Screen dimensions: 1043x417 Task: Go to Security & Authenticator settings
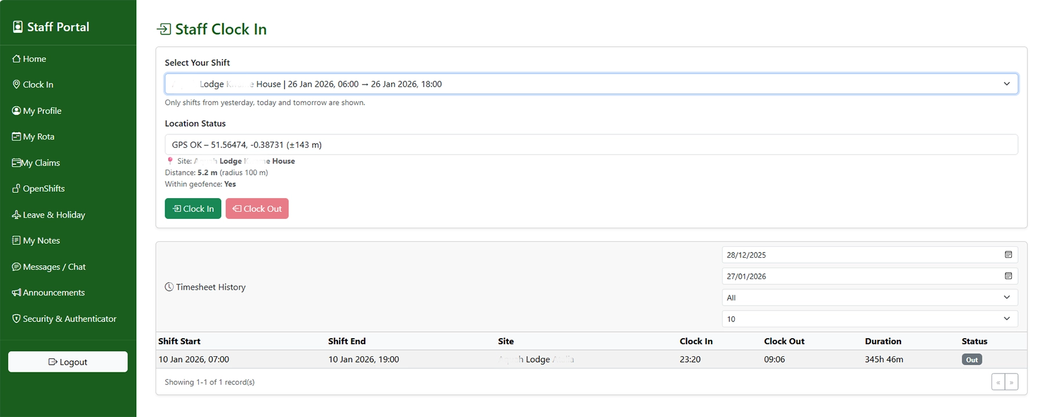(x=69, y=319)
